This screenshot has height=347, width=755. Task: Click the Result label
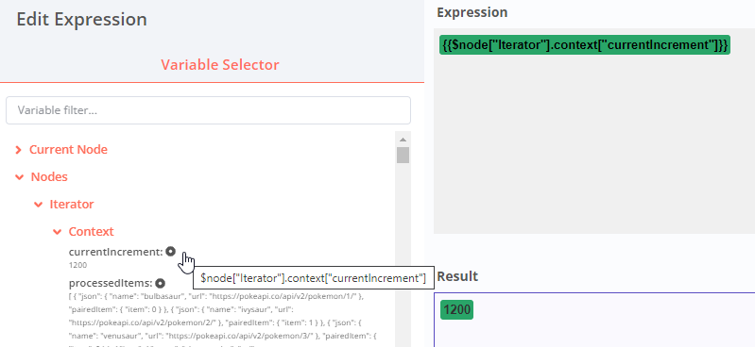(x=457, y=276)
